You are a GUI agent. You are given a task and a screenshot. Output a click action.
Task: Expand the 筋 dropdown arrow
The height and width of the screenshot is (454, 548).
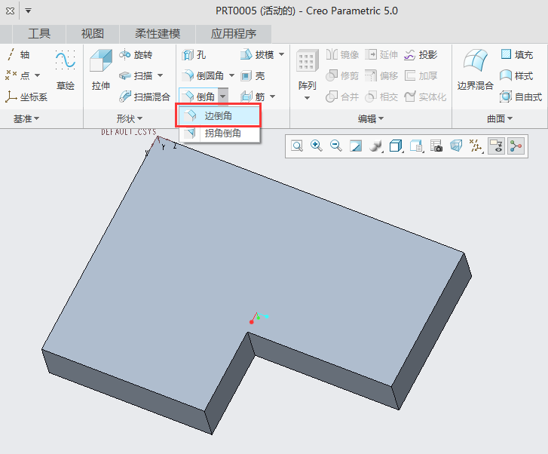point(273,97)
